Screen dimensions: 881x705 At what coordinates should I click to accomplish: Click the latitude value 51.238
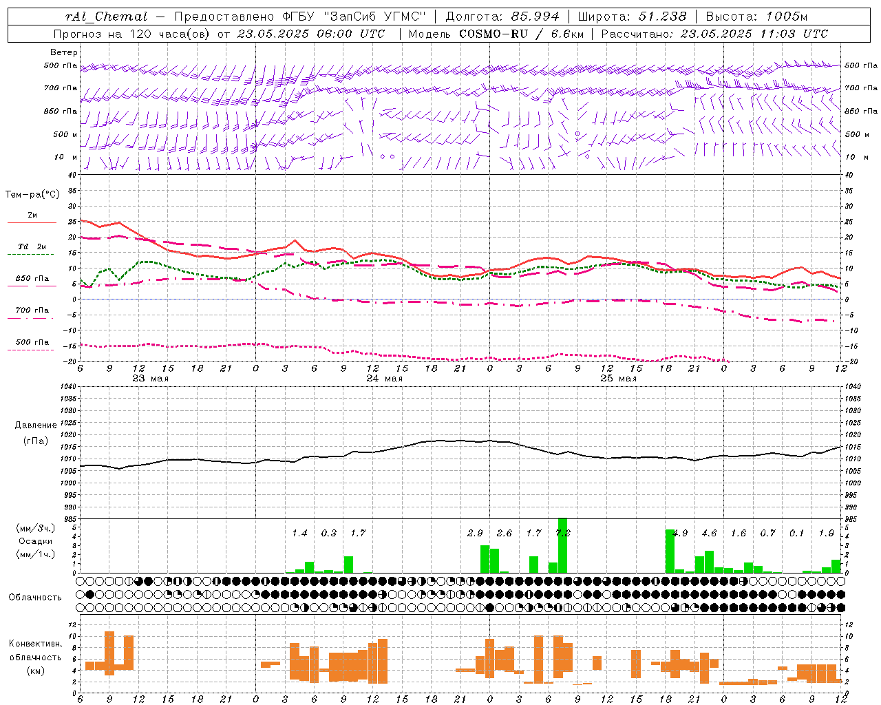(663, 17)
